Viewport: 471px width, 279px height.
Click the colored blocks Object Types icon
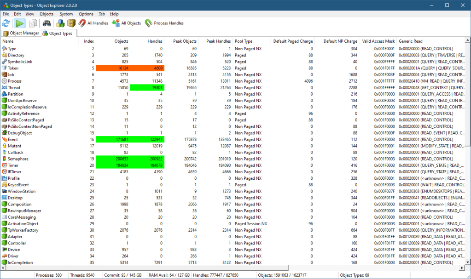[60, 23]
